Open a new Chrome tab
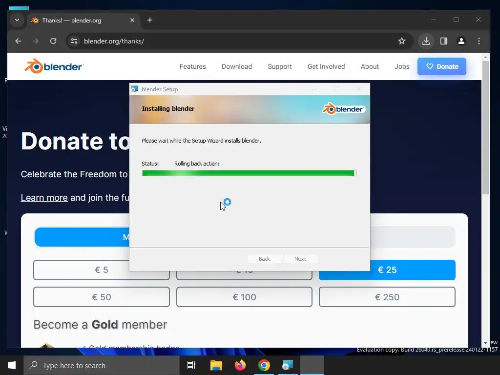 pyautogui.click(x=149, y=20)
